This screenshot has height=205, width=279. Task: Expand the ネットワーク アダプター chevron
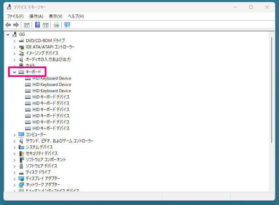pyautogui.click(x=15, y=185)
